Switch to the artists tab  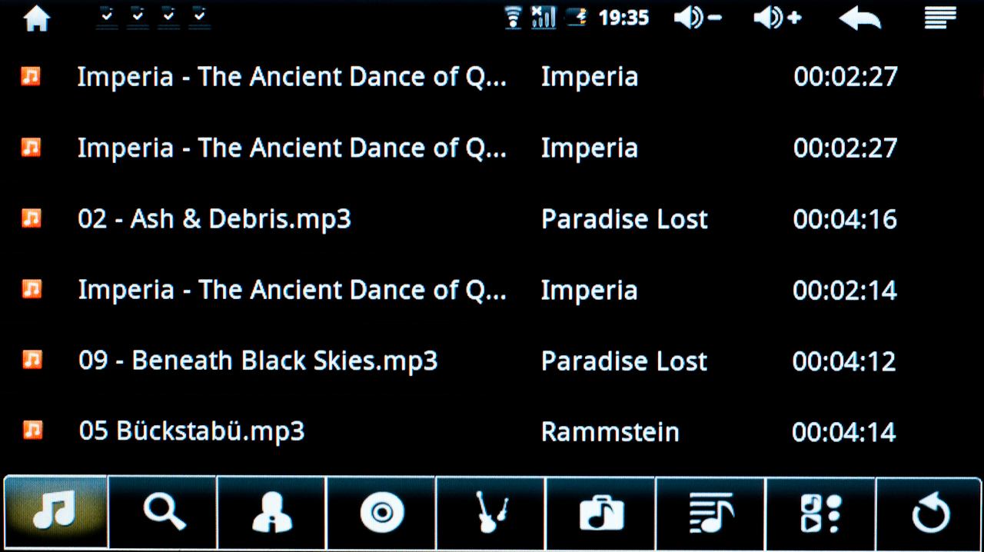point(272,512)
